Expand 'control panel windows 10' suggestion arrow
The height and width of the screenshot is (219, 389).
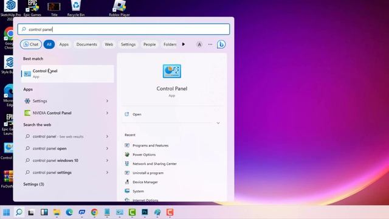click(x=107, y=161)
